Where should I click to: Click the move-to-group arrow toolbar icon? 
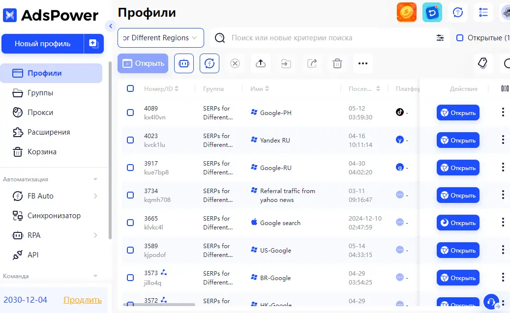pyautogui.click(x=286, y=63)
